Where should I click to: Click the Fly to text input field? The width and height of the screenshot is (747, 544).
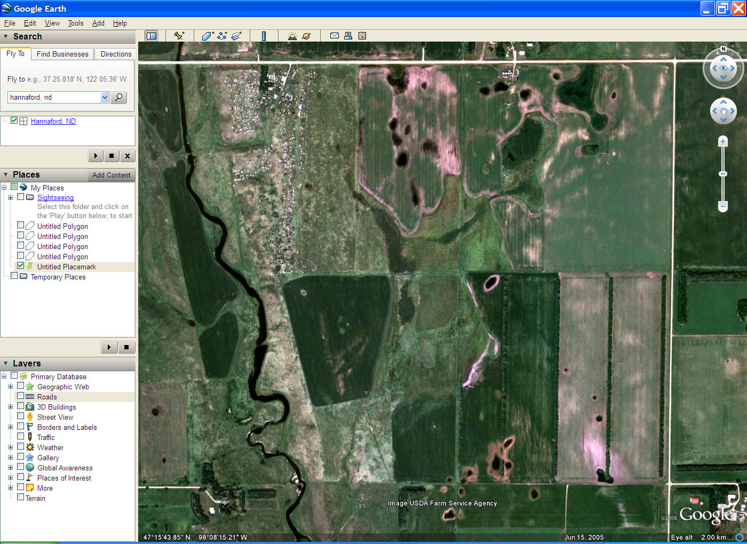[x=54, y=97]
